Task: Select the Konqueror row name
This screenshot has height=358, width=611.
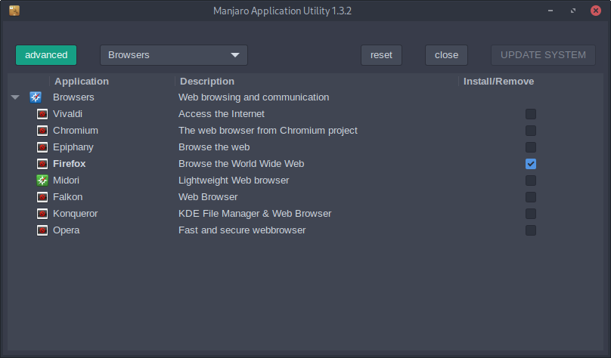Action: (x=75, y=214)
